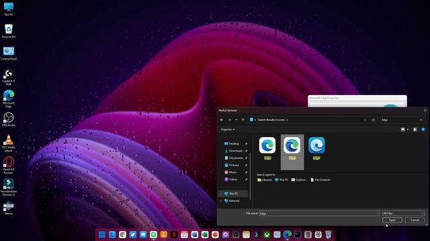
Task: Go forward in the file dialog
Action: point(230,120)
